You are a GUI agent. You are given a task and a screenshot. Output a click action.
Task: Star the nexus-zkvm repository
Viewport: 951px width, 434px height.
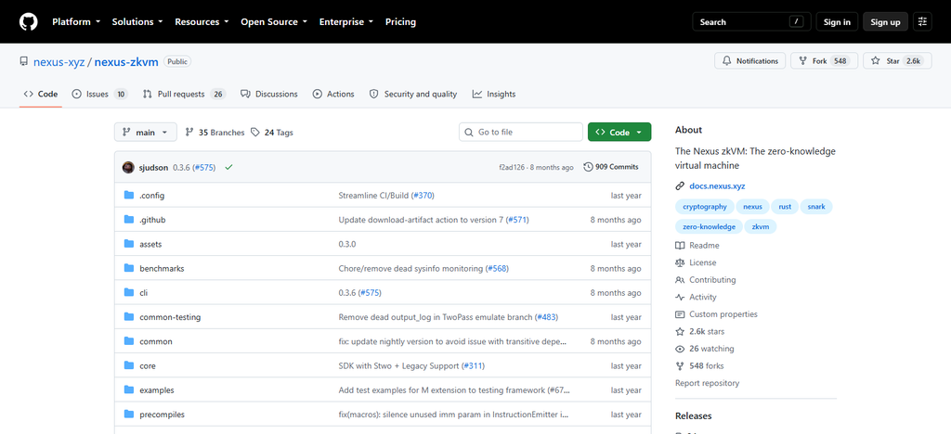[x=897, y=61]
